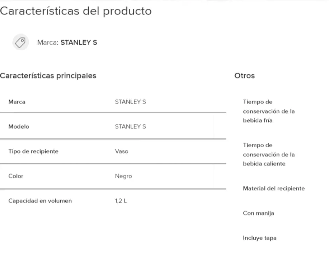Click the Modelo row label
329x262 pixels.
pyautogui.click(x=19, y=126)
